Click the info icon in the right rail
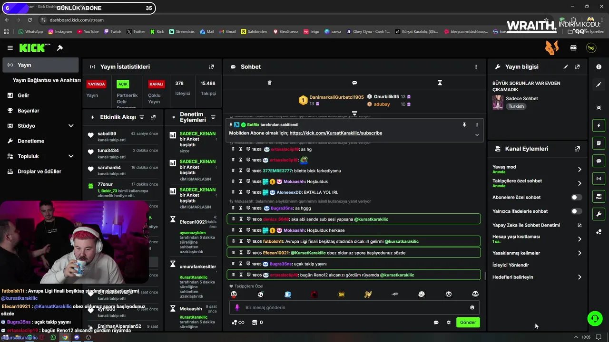 599,67
